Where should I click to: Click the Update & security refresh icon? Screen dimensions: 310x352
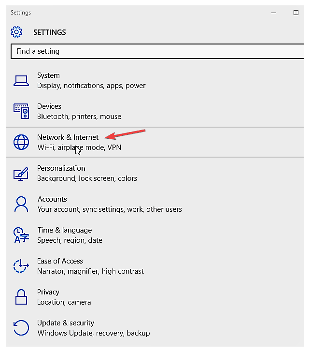click(x=21, y=328)
